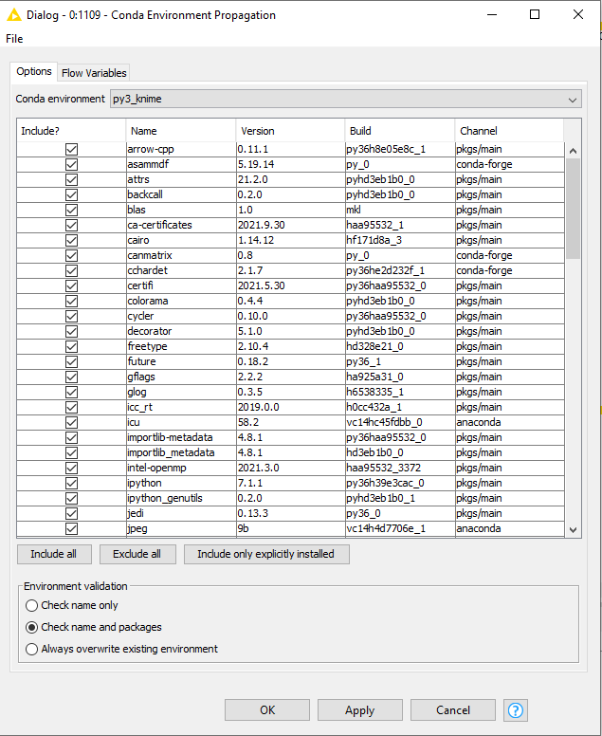Toggle the icu package checkbox
This screenshot has height=736, width=602.
pyautogui.click(x=71, y=422)
